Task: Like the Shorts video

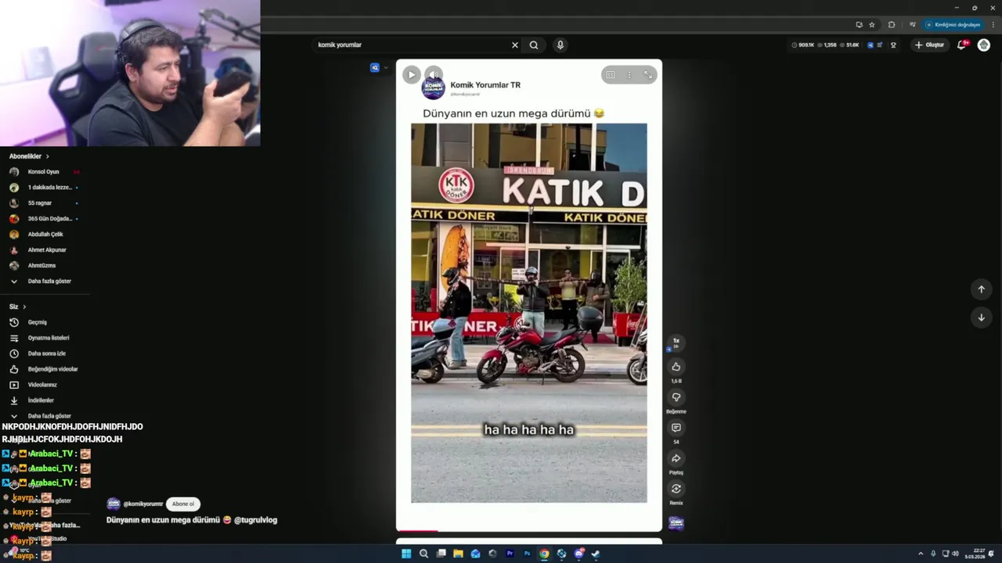Action: pos(676,367)
